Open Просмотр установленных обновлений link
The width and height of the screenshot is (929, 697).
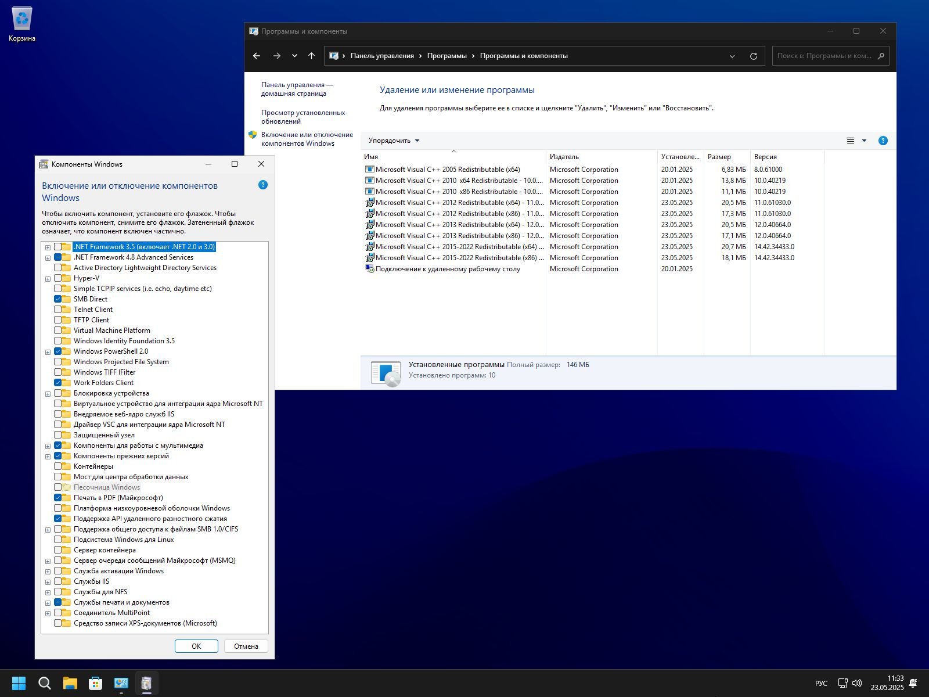click(303, 117)
